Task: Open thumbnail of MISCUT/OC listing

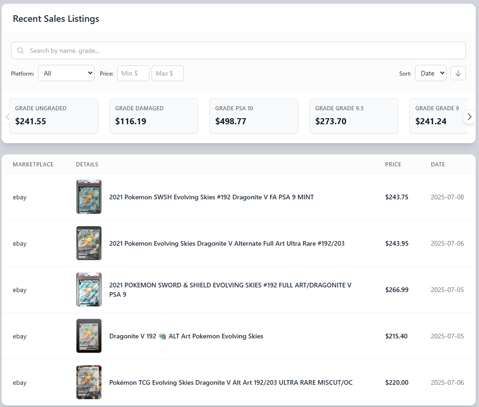Action: [x=89, y=382]
